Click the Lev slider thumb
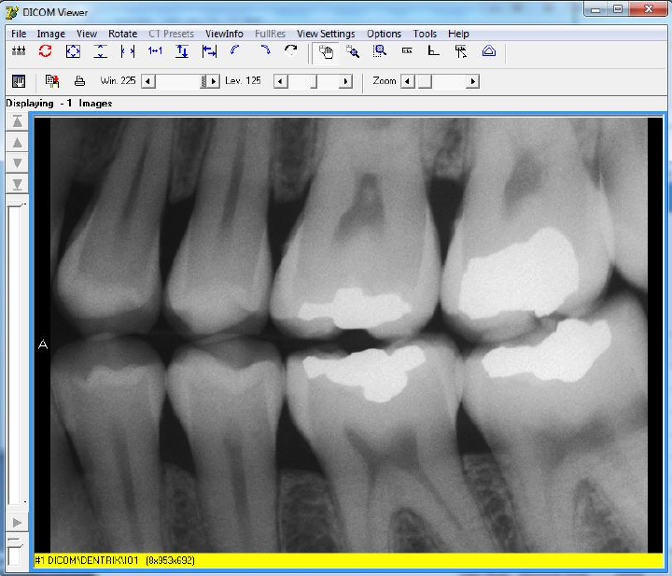This screenshot has width=672, height=576. tap(314, 81)
